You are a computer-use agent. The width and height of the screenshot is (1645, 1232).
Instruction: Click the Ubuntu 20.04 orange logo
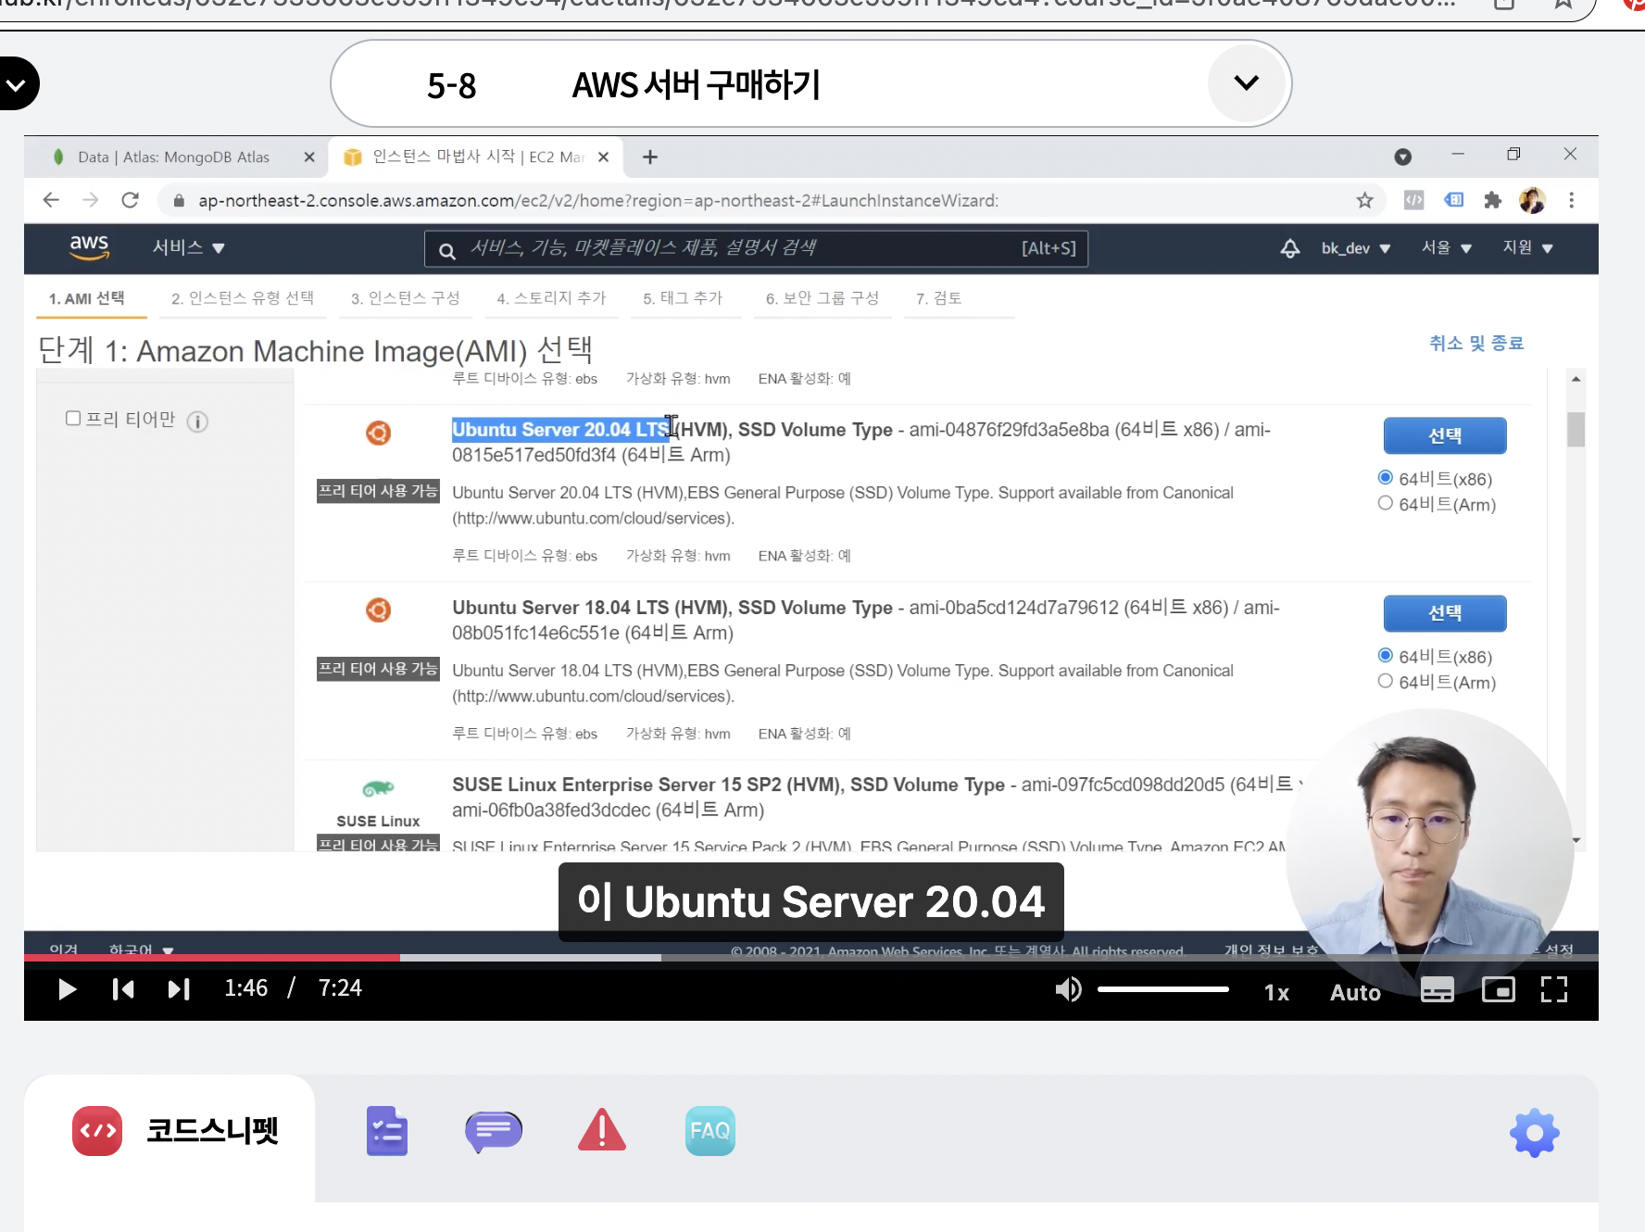(378, 433)
